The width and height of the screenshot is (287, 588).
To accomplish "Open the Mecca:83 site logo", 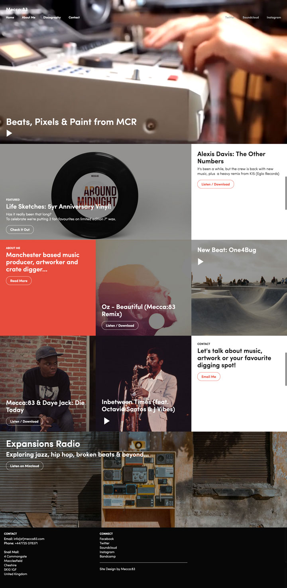I will click(x=17, y=9).
